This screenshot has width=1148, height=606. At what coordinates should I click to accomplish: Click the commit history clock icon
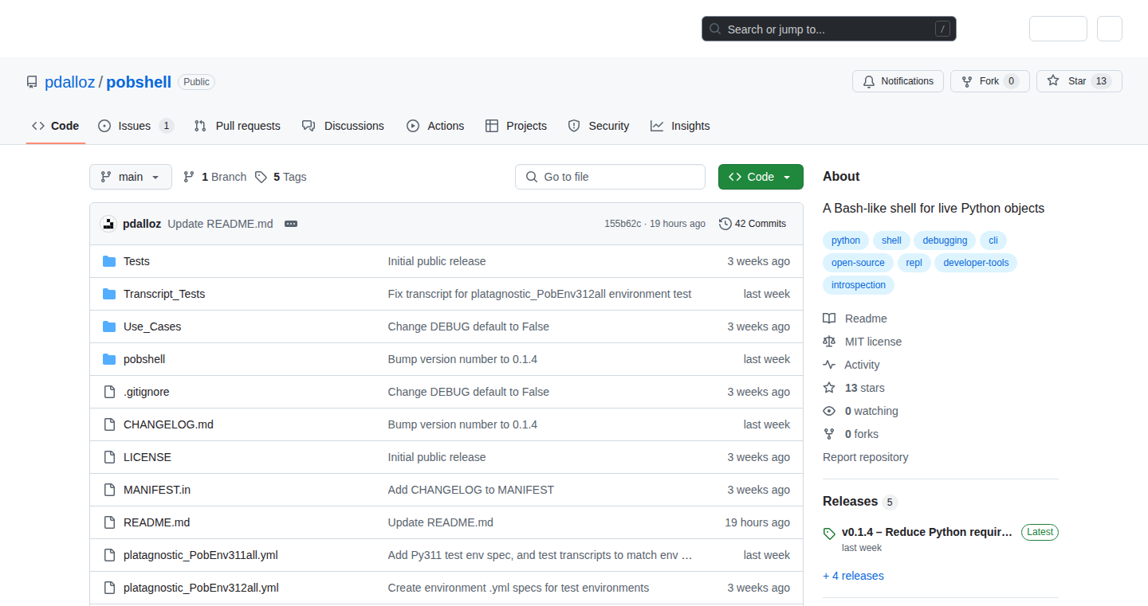tap(725, 224)
